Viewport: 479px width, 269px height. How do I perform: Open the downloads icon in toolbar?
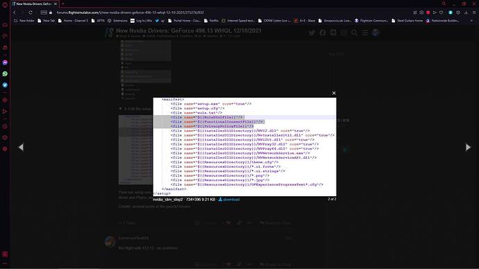pyautogui.click(x=467, y=12)
